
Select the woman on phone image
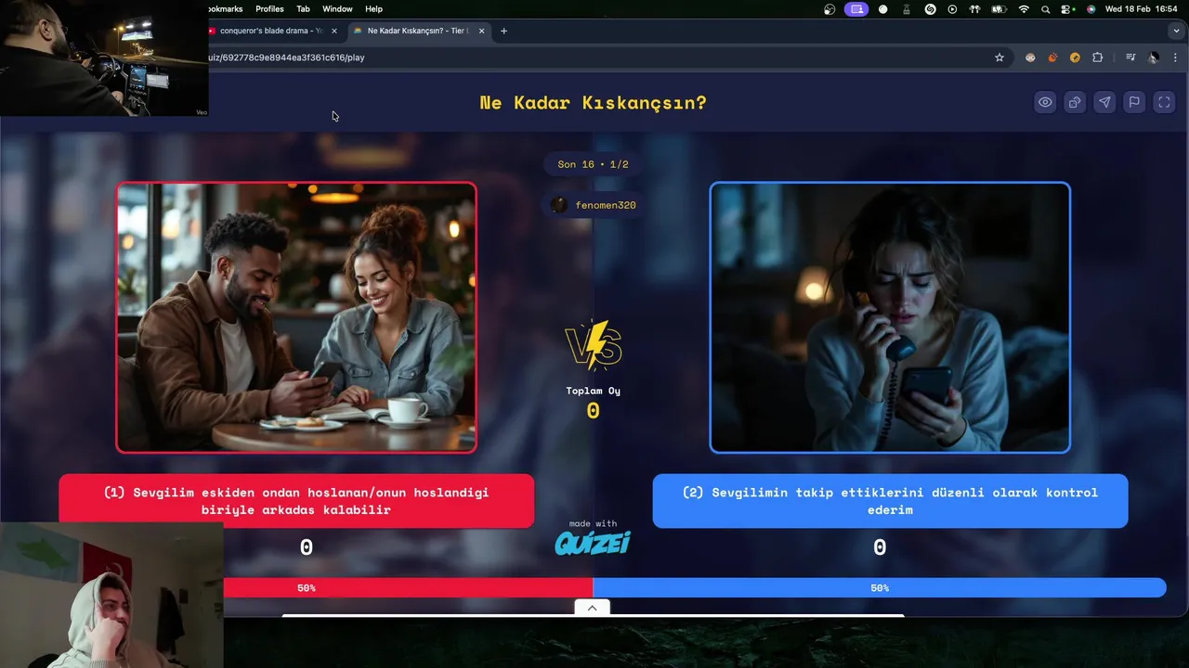[x=890, y=317]
